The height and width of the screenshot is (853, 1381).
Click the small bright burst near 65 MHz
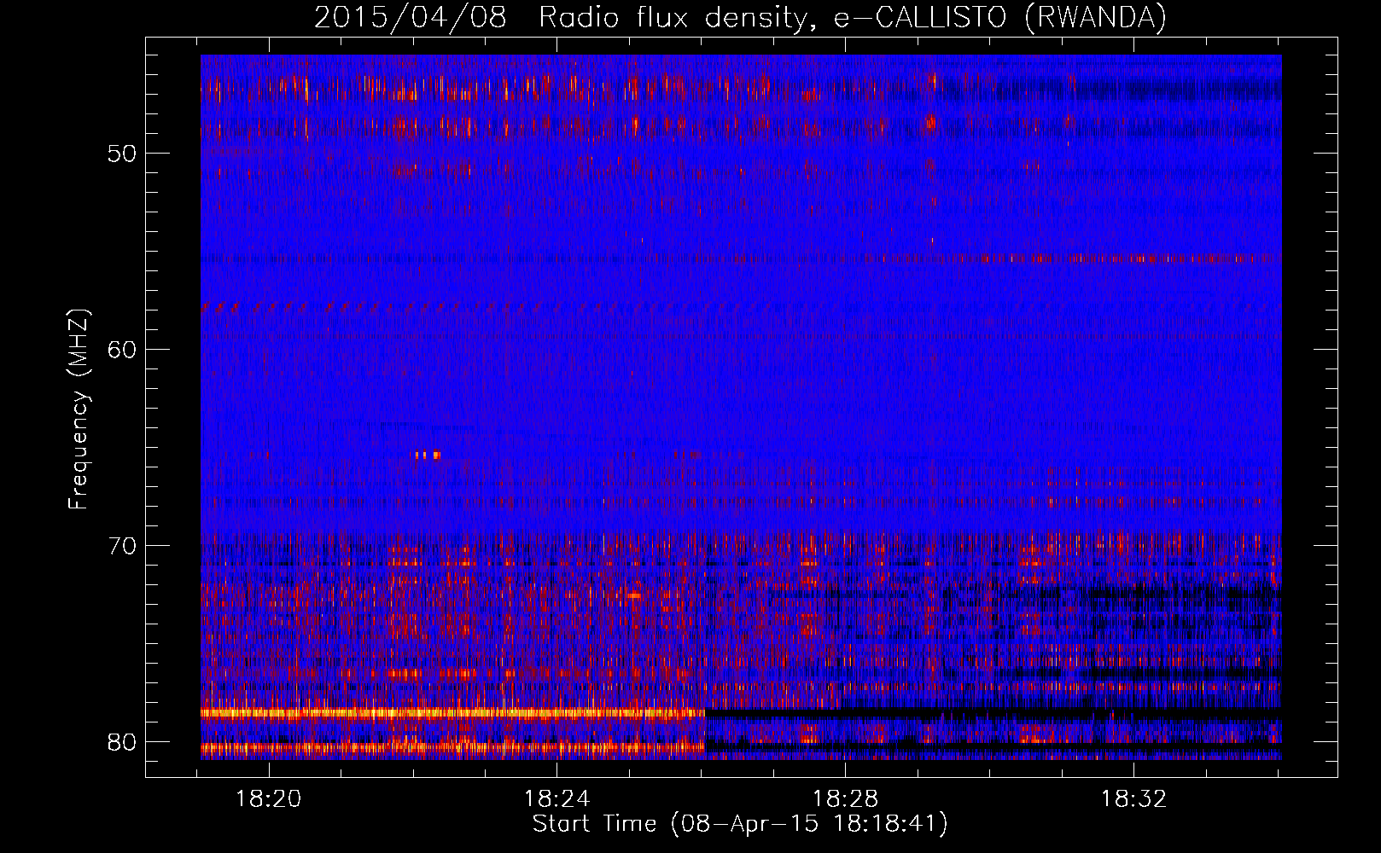(x=427, y=455)
